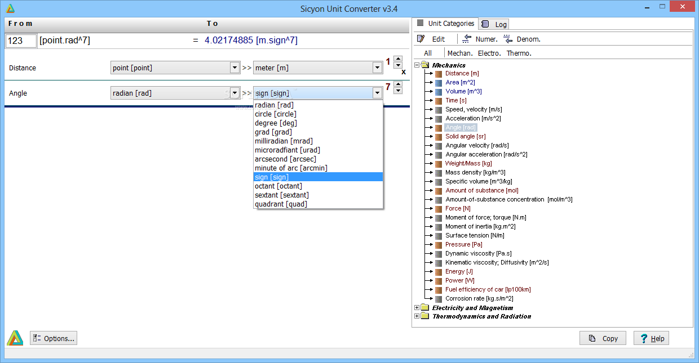Select Fuel efficiency of car item
The image size is (699, 363).
(x=488, y=289)
